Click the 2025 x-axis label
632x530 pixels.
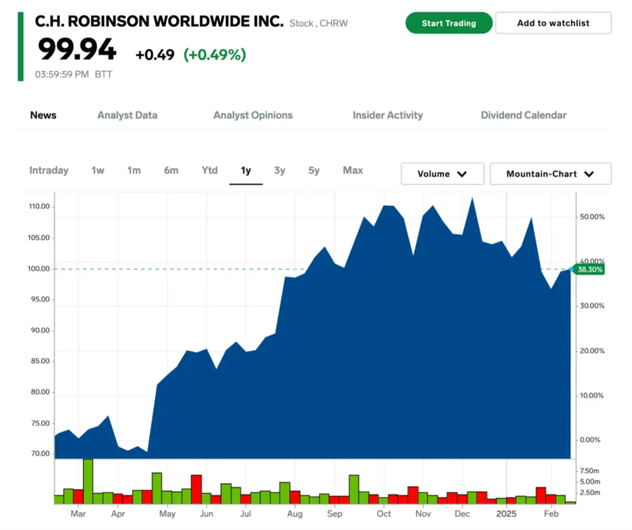pyautogui.click(x=506, y=514)
